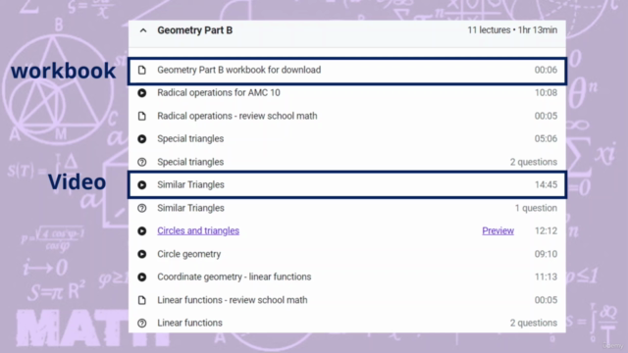Click play icon beside Radical operations for AMC 10
This screenshot has height=353, width=628.
(x=141, y=93)
